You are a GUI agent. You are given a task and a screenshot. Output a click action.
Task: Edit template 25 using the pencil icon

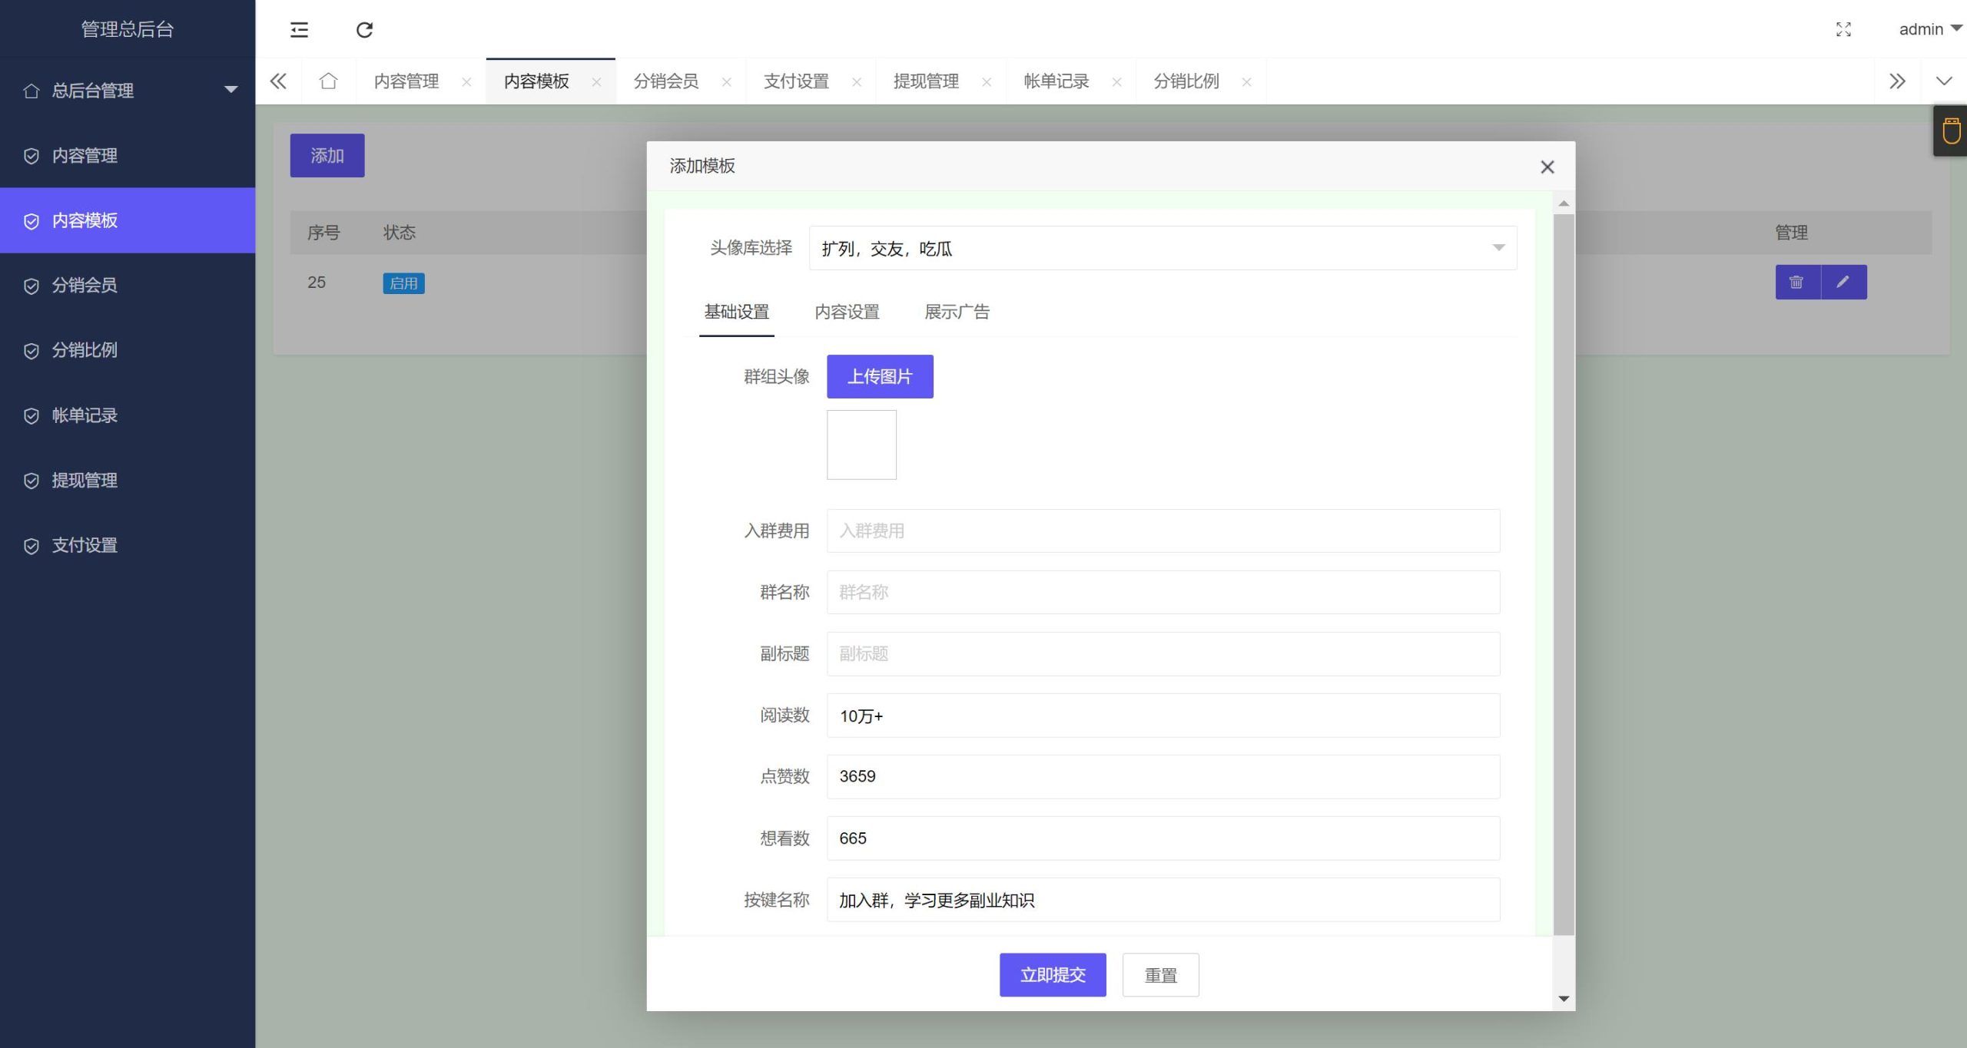(x=1843, y=282)
